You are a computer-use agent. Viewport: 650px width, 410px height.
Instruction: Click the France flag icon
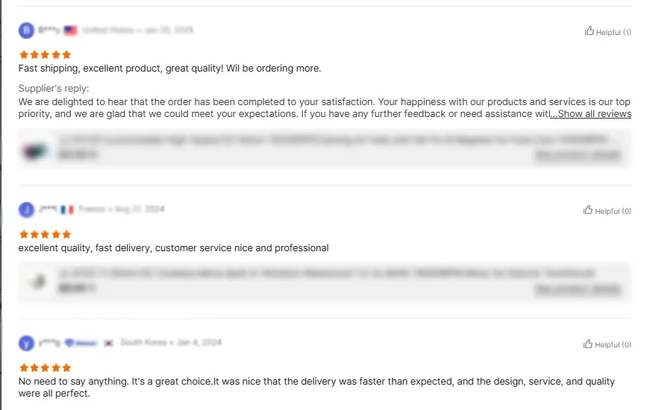67,209
